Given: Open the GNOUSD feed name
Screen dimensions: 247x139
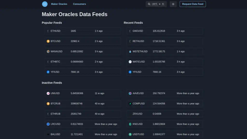Looking at the screenshot, I should pyautogui.click(x=138, y=31).
